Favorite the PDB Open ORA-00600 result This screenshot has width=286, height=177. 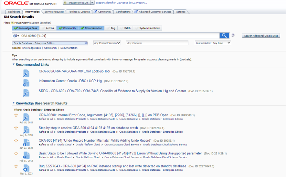16,115
